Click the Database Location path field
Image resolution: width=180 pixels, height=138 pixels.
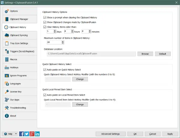(91, 54)
